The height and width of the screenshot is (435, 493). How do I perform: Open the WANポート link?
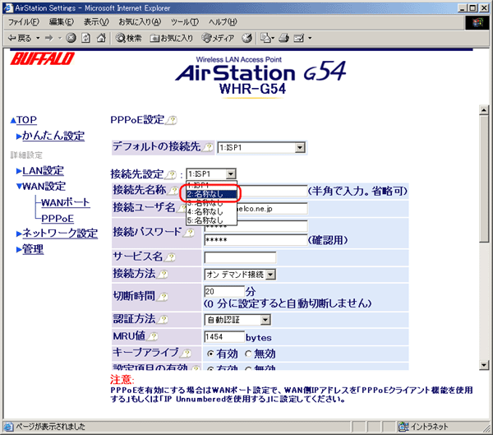pos(66,202)
